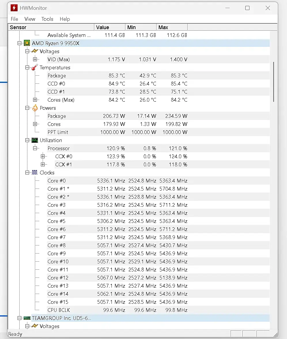Click the Clocks waveform icon

35,173
